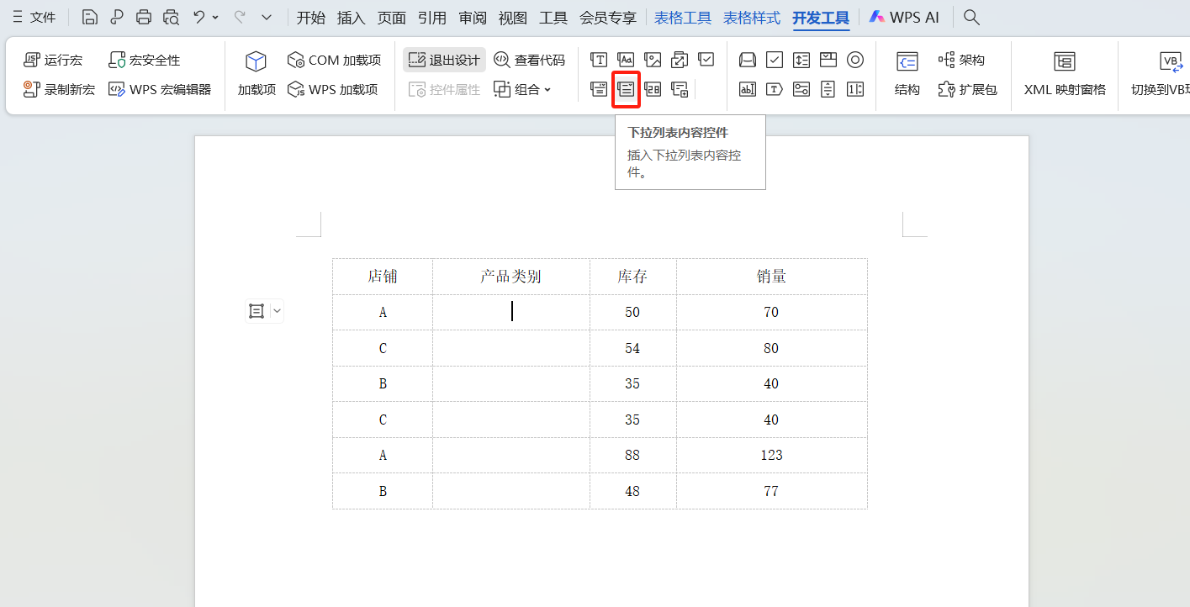The height and width of the screenshot is (607, 1190).
Task: Toggle 退出设计 design mode off
Action: (443, 59)
